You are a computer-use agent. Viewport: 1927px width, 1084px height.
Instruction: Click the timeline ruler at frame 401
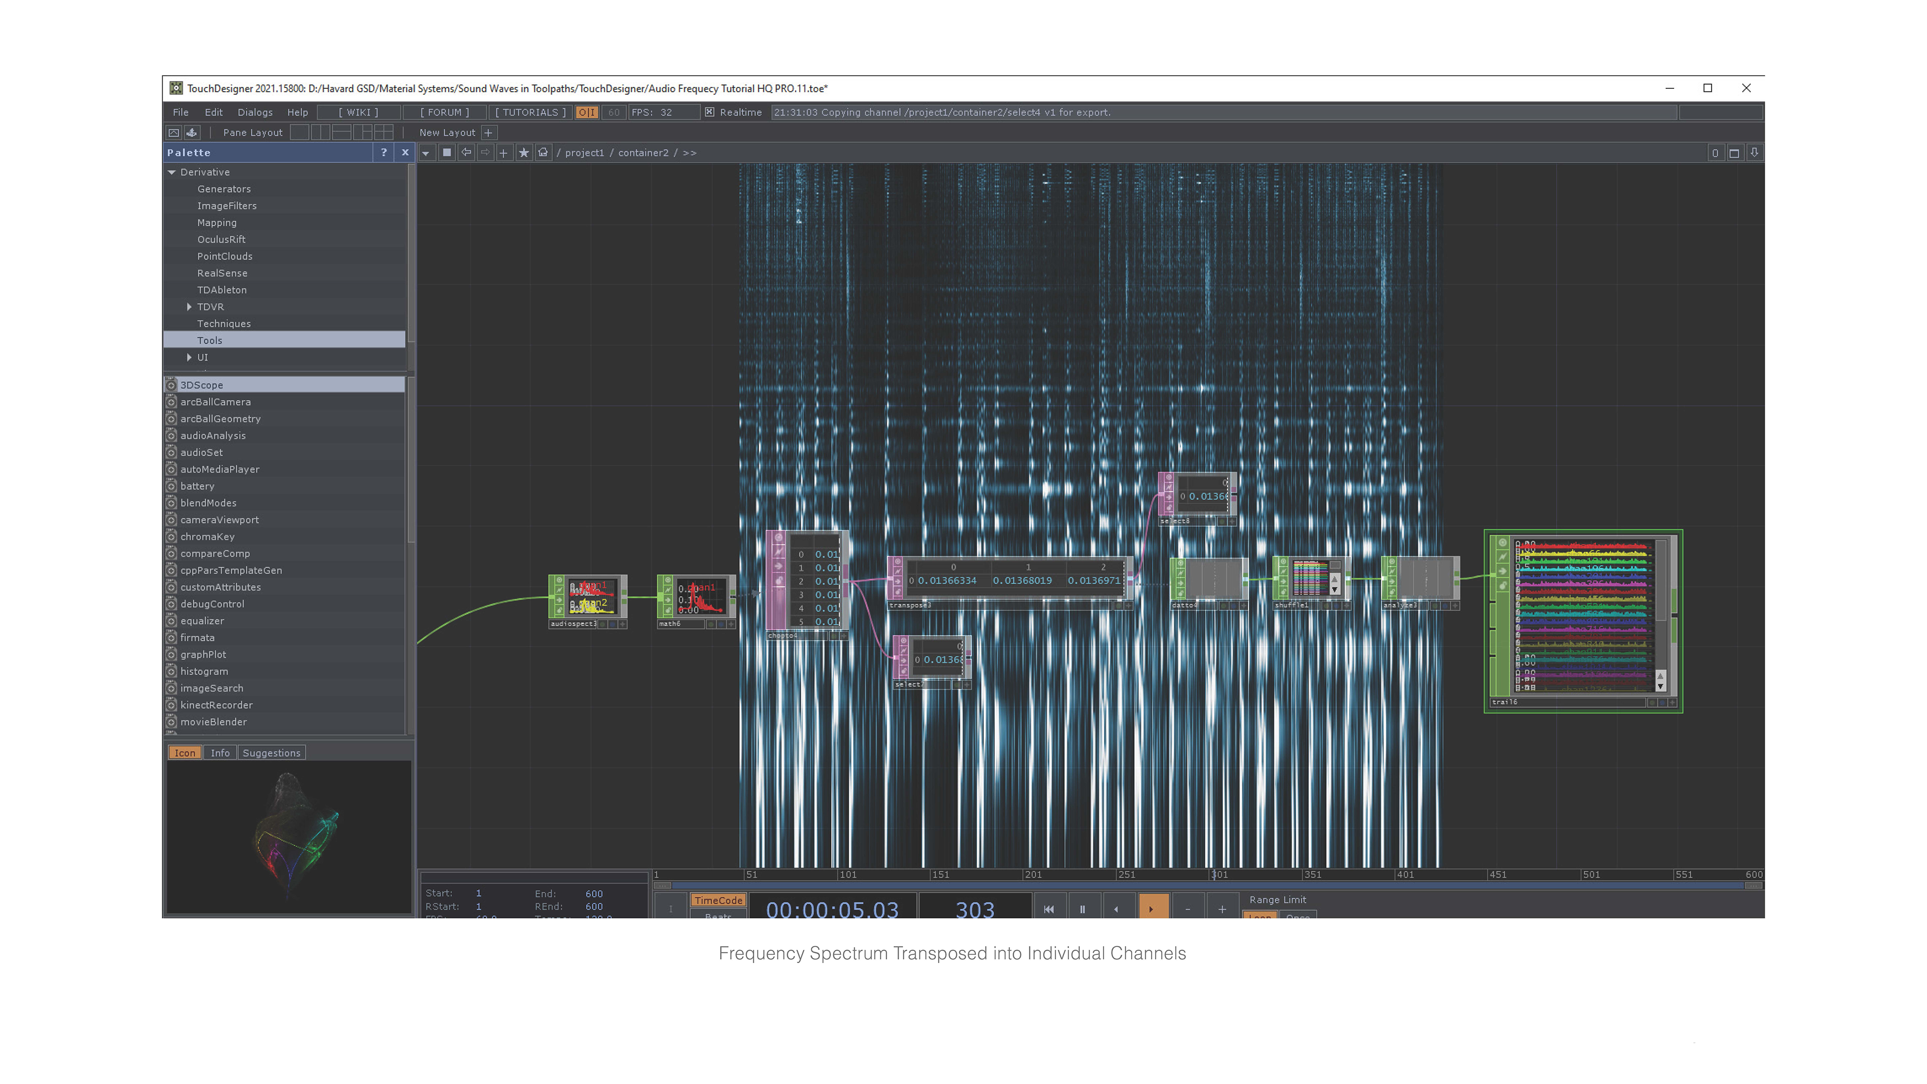1405,875
